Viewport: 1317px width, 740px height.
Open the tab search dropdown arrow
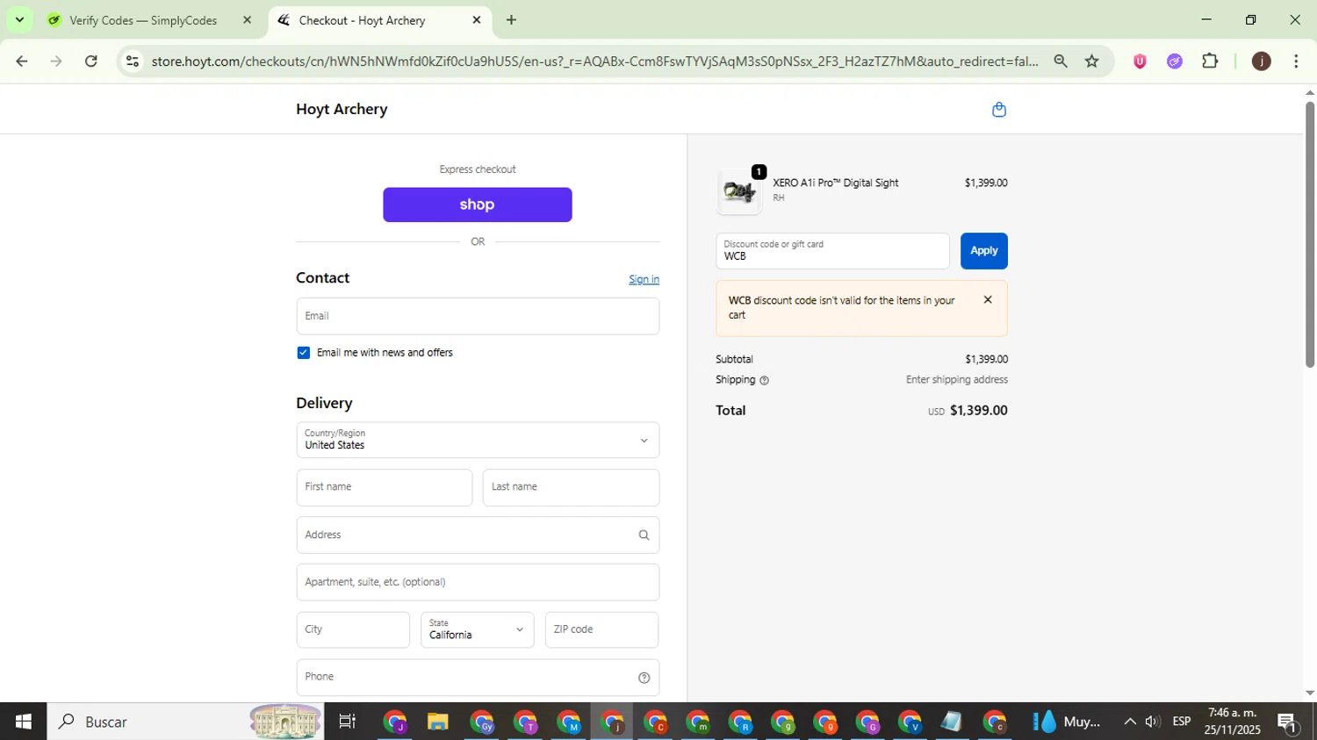(19, 19)
